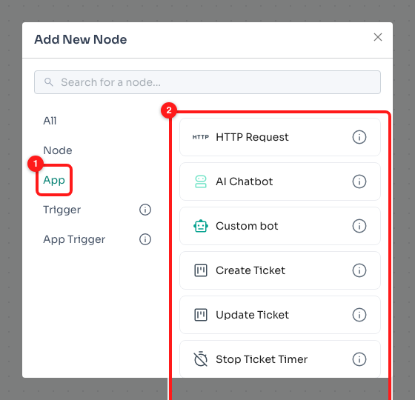Viewport: 415px width, 400px height.
Task: Open the Trigger category
Action: [62, 210]
